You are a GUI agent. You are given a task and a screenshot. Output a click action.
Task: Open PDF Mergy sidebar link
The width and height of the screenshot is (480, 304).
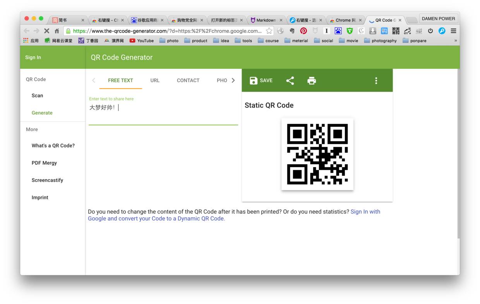[44, 163]
